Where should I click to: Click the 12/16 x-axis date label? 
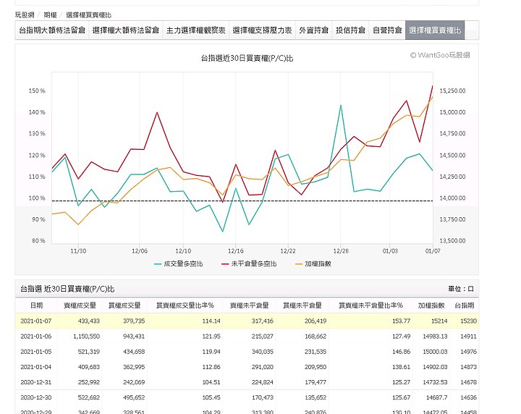pos(236,251)
